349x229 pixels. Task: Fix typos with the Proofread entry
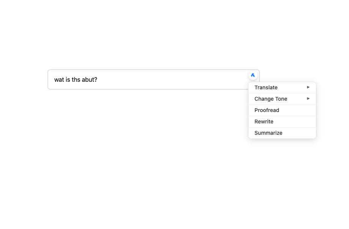click(x=267, y=110)
